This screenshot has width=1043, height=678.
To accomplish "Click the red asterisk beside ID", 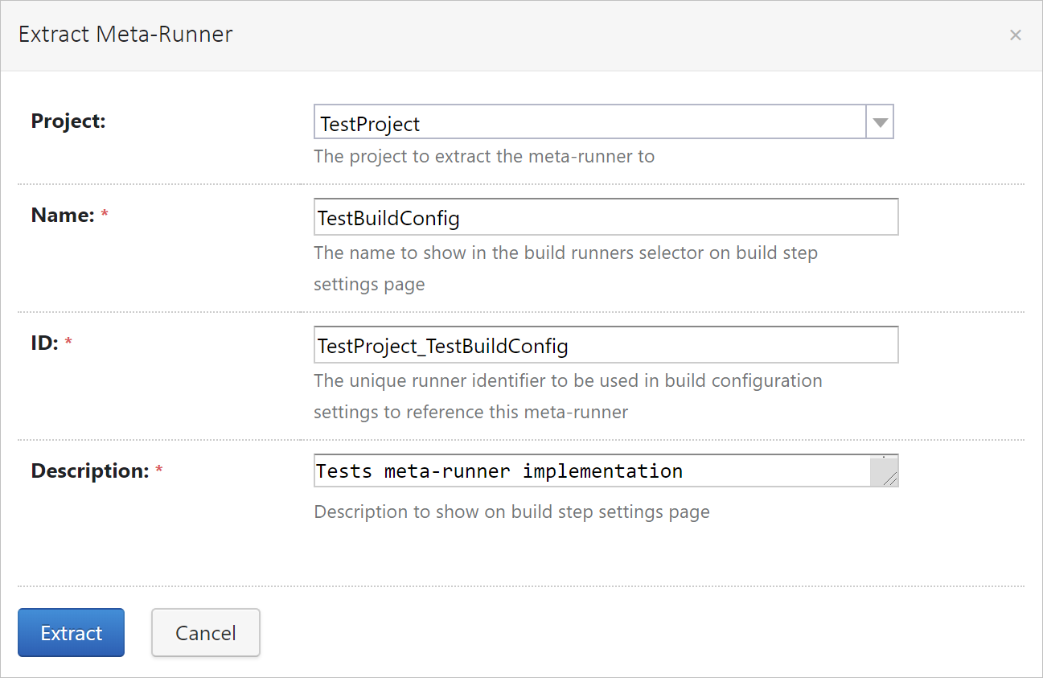I will 68,339.
